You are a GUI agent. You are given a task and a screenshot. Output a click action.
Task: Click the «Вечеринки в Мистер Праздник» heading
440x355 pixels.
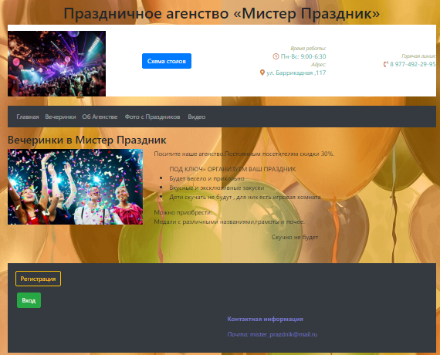[x=87, y=140]
